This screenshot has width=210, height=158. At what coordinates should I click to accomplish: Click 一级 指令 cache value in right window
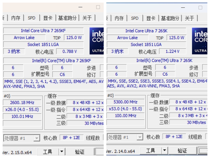click(188, 109)
